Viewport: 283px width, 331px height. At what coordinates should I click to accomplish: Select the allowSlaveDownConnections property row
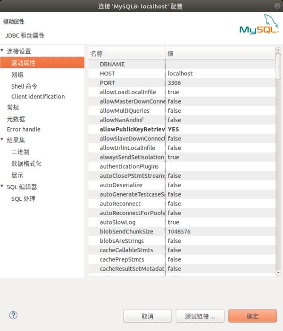[182, 139]
